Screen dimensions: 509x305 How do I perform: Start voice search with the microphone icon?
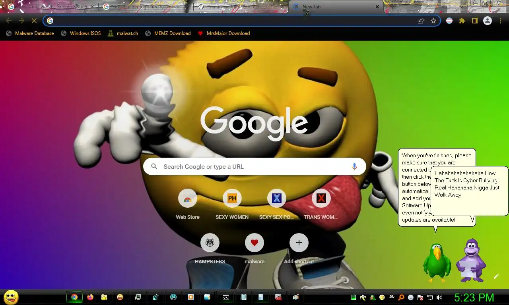point(354,167)
